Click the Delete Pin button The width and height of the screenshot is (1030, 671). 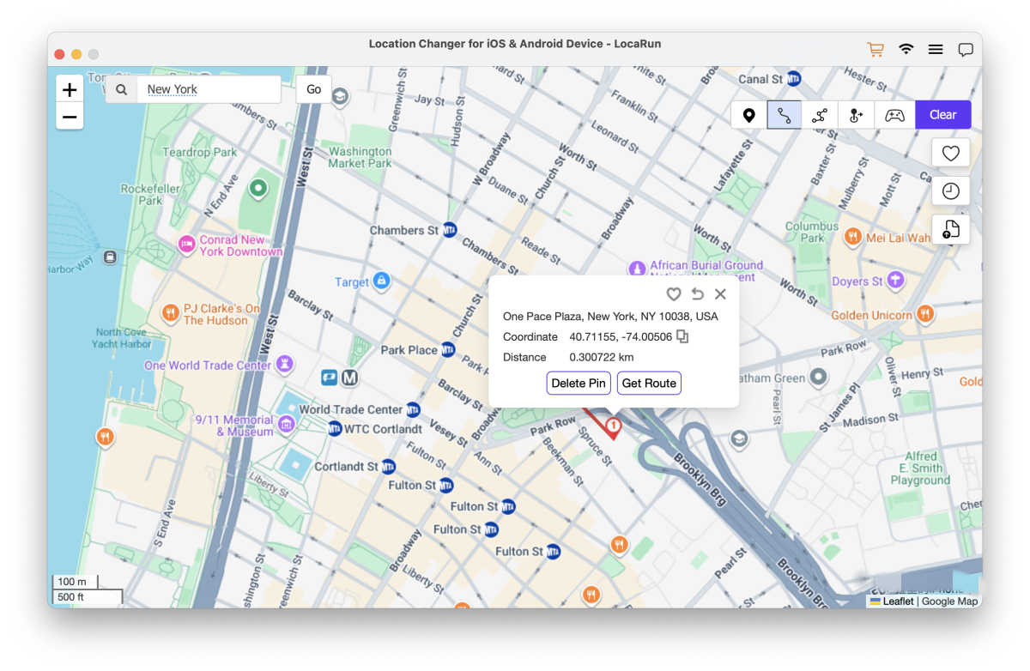click(x=579, y=384)
